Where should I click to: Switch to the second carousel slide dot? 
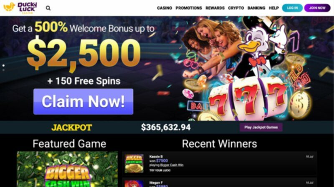point(3,70)
